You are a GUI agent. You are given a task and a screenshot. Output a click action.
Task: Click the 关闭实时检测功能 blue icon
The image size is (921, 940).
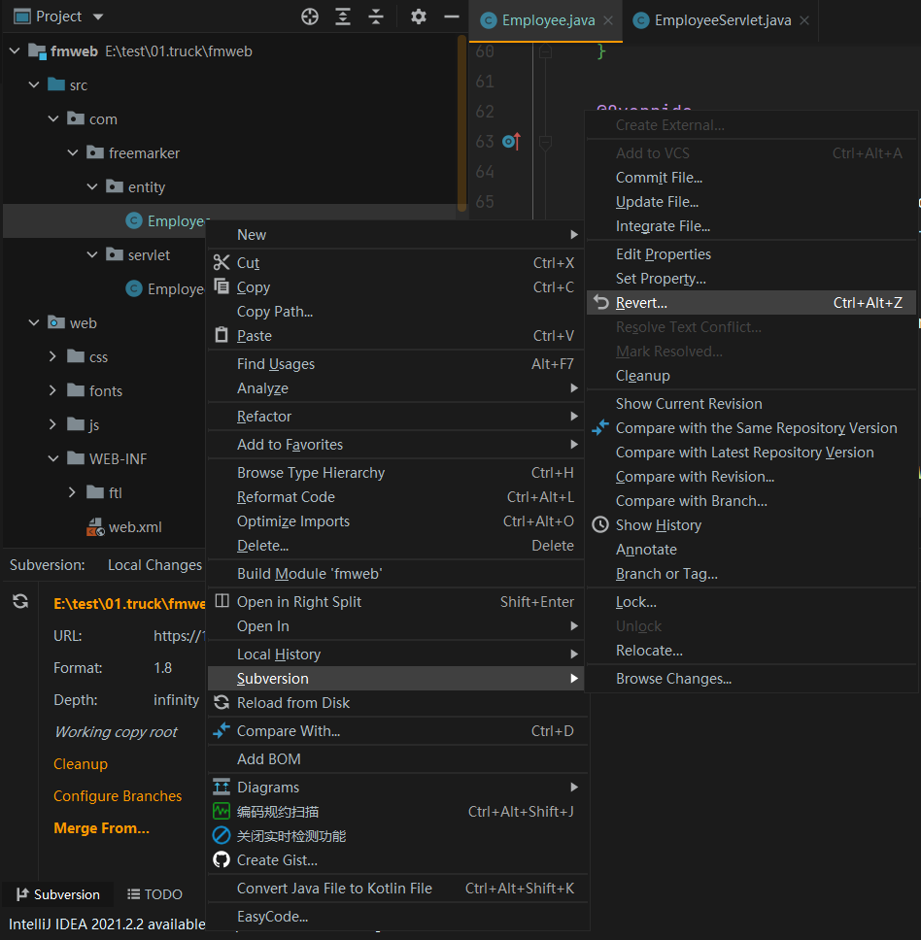pyautogui.click(x=222, y=836)
